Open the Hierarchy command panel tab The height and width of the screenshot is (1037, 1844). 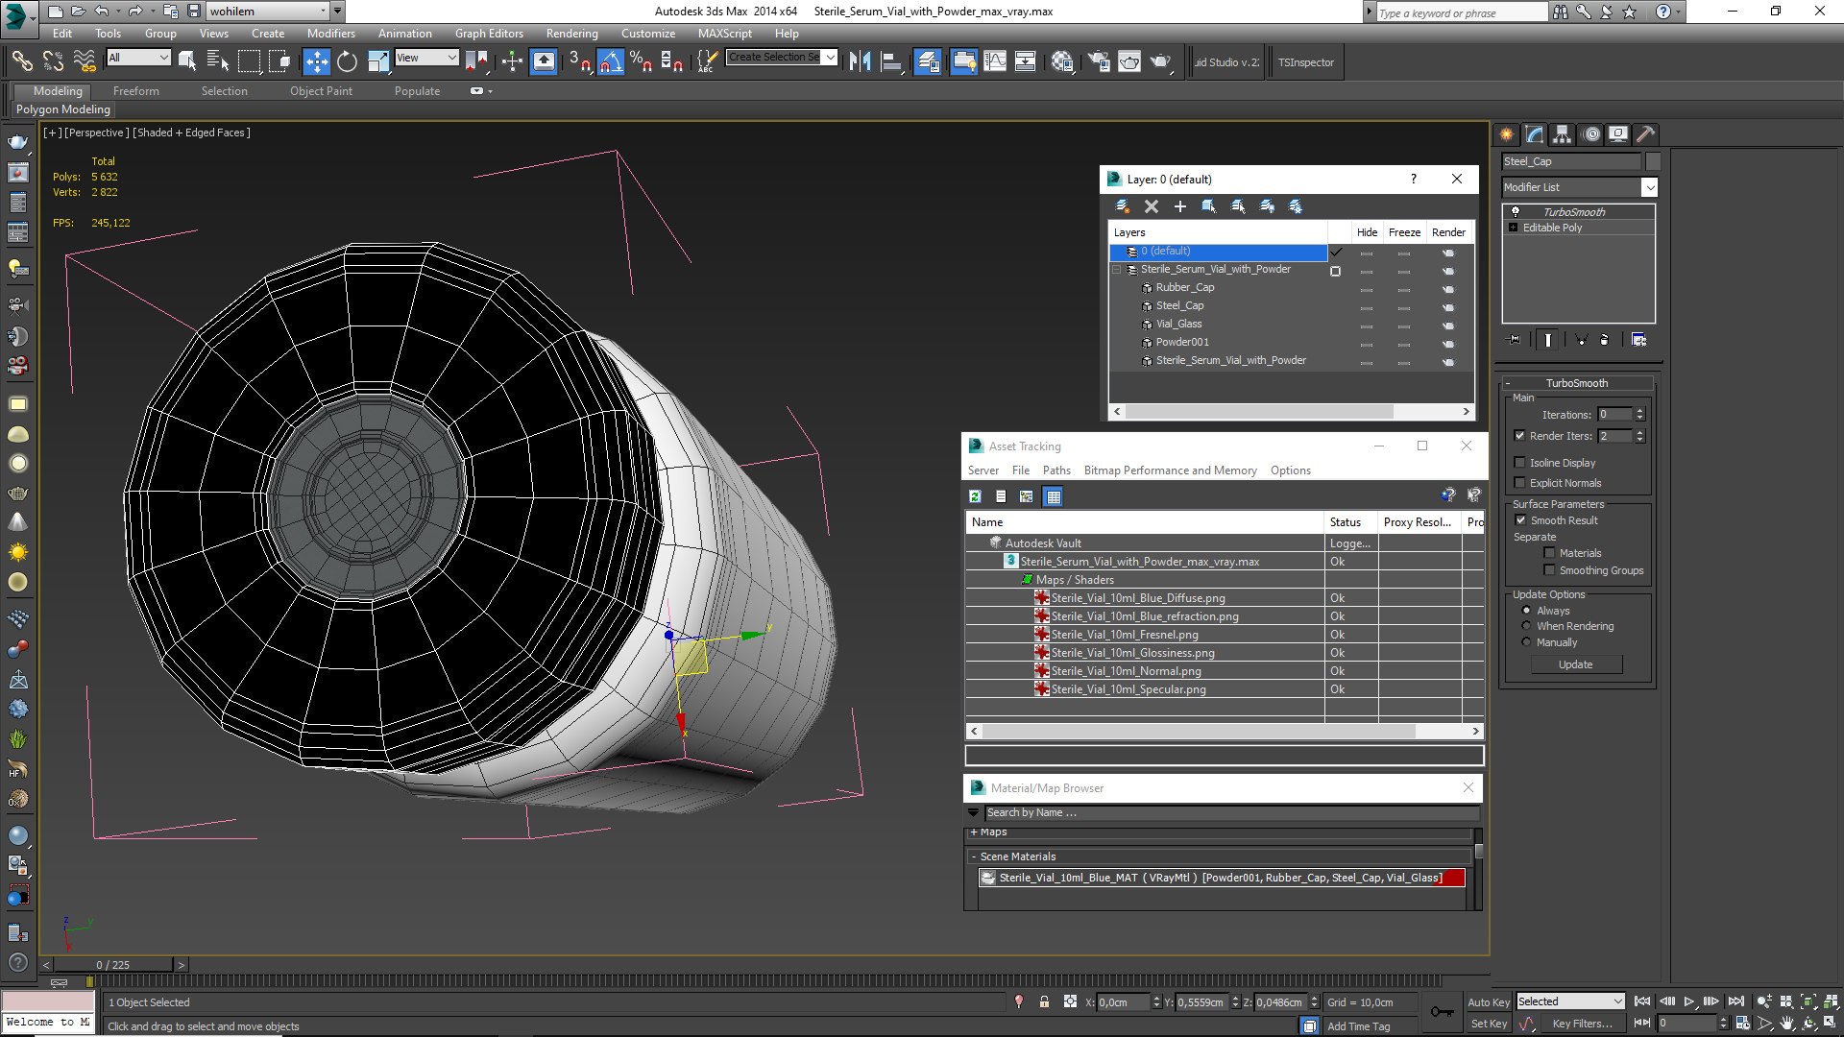coord(1562,134)
